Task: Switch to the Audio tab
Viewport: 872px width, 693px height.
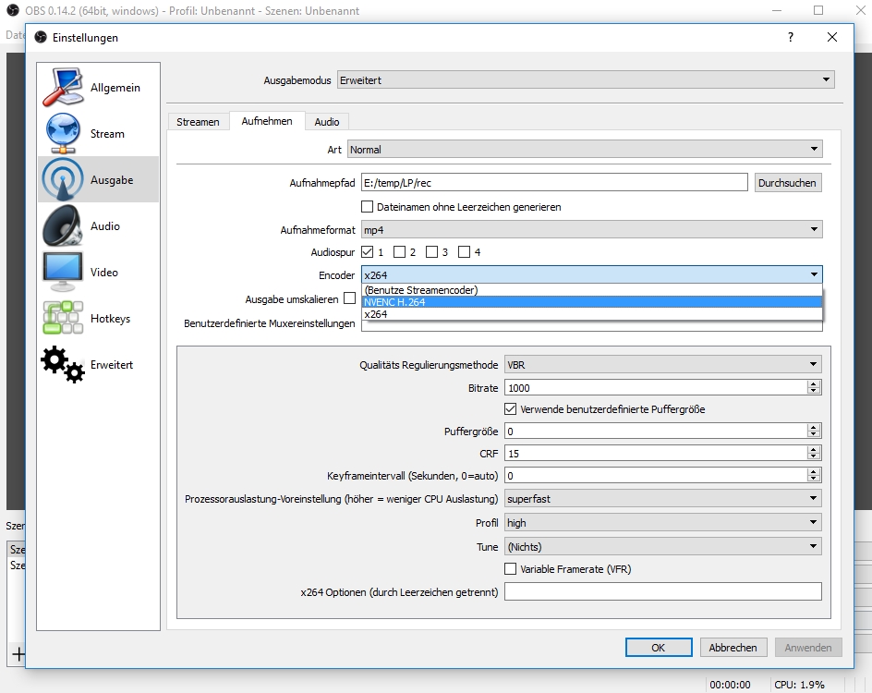Action: pyautogui.click(x=326, y=122)
